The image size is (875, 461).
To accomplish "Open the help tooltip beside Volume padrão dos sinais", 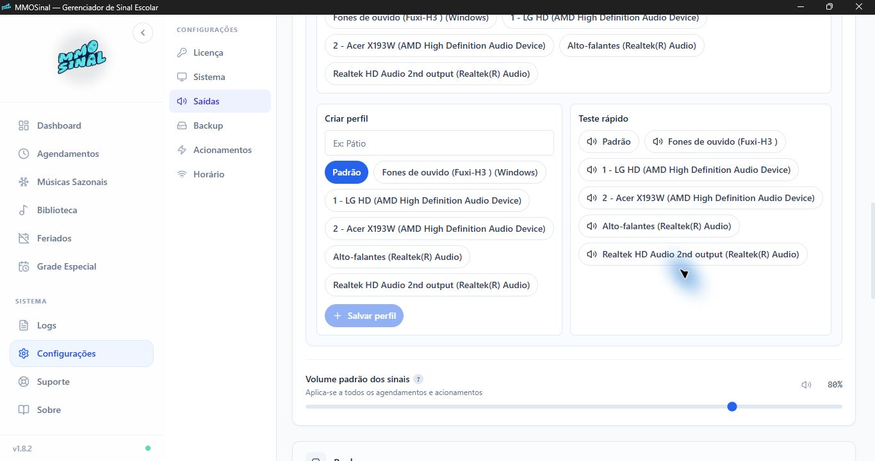I will pos(418,379).
